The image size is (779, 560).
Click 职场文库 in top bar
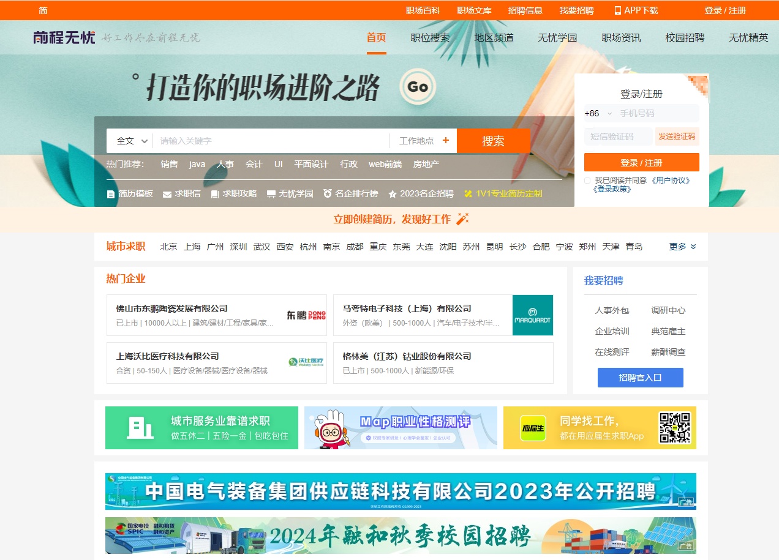pyautogui.click(x=474, y=10)
